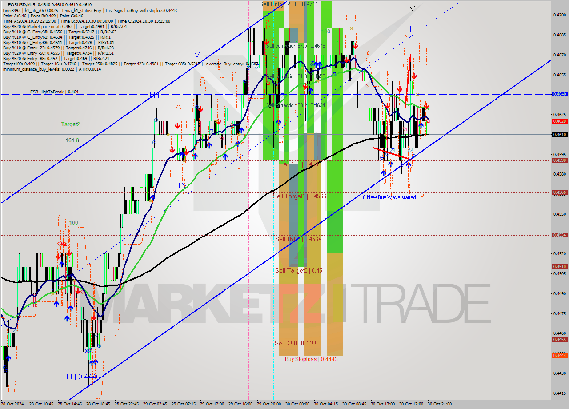The width and height of the screenshot is (569, 409).
Task: Click the red 0.4620 price tag
Action: pyautogui.click(x=559, y=121)
